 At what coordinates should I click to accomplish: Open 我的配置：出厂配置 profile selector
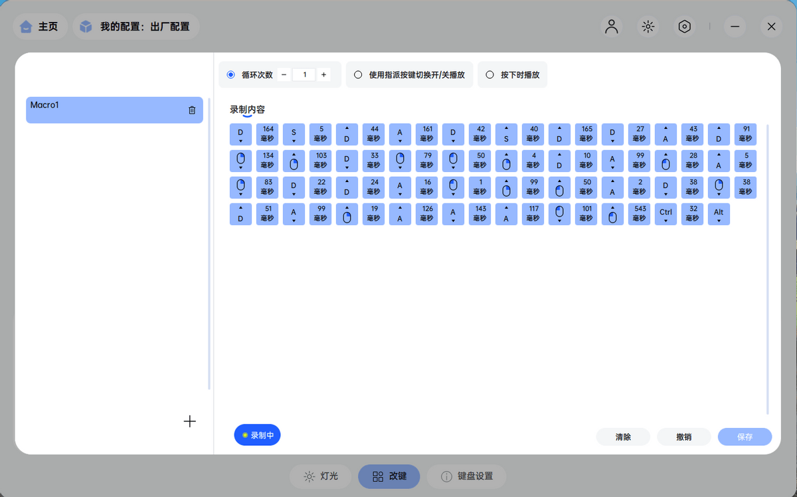(x=136, y=27)
